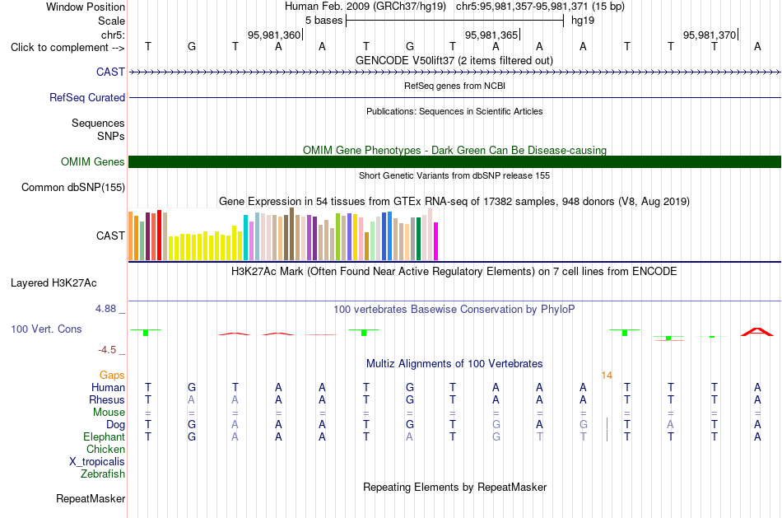Image resolution: width=782 pixels, height=518 pixels.
Task: Click the Layered H3K27Ac label
Action: (x=54, y=283)
